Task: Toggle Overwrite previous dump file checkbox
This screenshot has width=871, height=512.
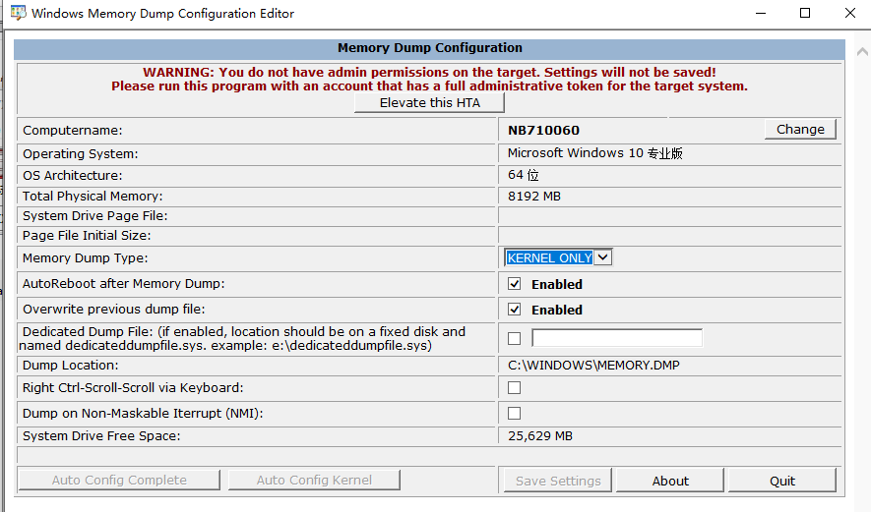Action: 515,310
